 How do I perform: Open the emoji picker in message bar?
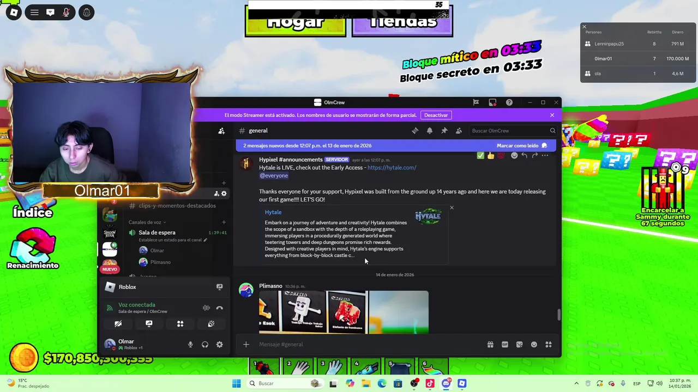pyautogui.click(x=534, y=344)
